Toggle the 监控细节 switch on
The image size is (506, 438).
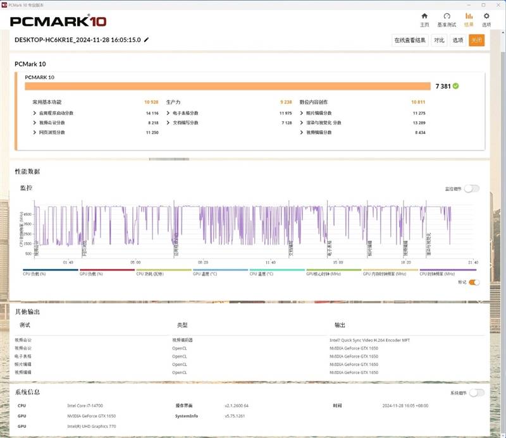(471, 188)
